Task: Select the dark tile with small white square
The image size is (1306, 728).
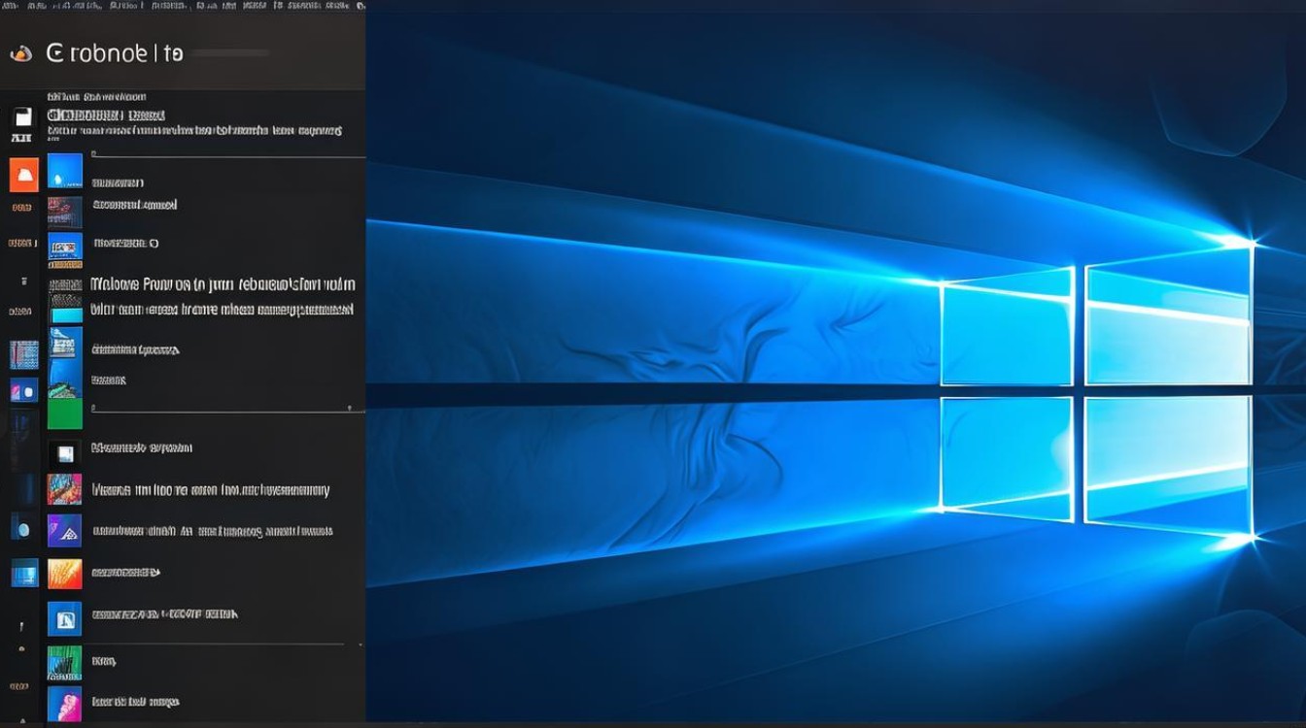Action: pos(64,453)
